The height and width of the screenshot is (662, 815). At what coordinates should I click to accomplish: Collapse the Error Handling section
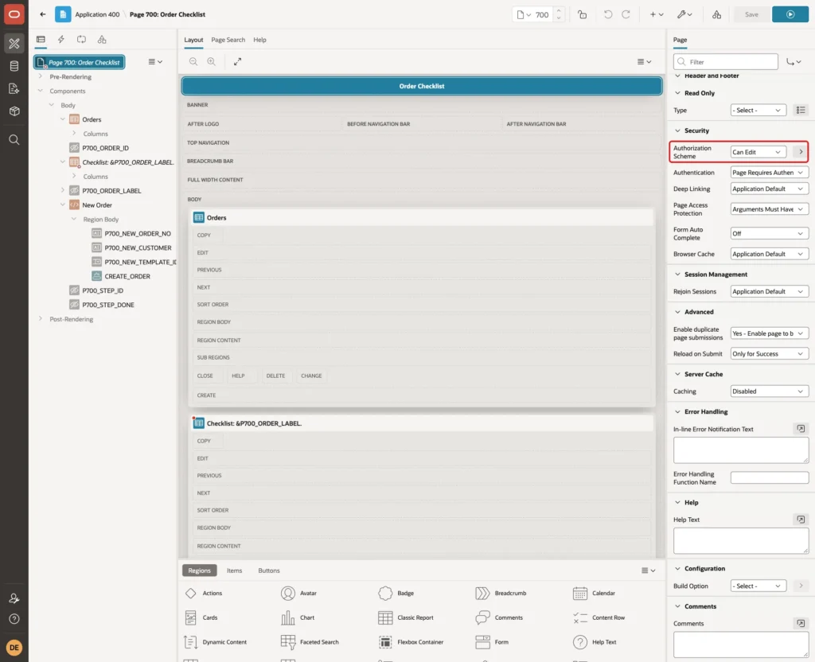[x=677, y=411]
